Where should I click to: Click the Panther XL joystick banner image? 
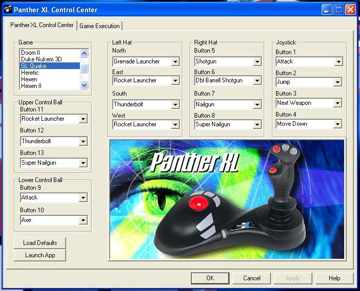[x=227, y=199]
